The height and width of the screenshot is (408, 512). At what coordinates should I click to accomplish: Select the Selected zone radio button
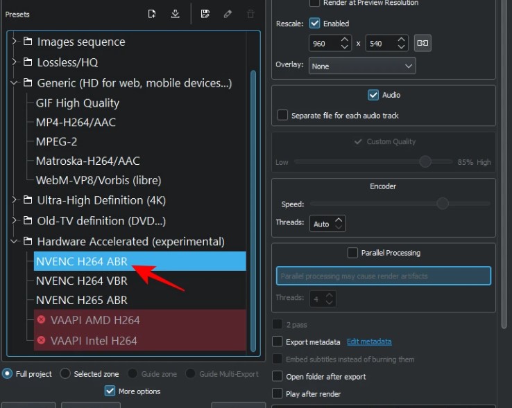pyautogui.click(x=65, y=374)
